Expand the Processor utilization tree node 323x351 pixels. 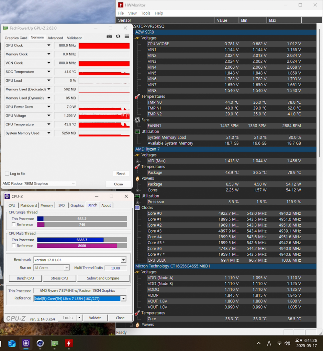coord(137,202)
